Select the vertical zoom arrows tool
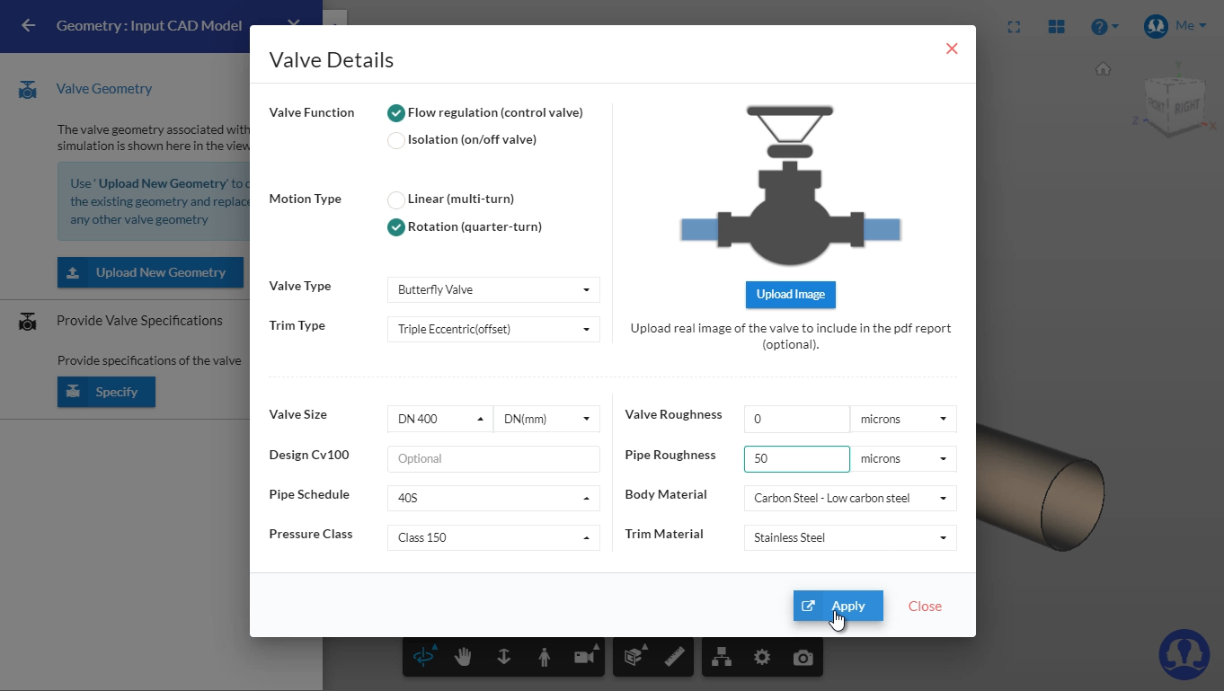The height and width of the screenshot is (691, 1224). [503, 657]
